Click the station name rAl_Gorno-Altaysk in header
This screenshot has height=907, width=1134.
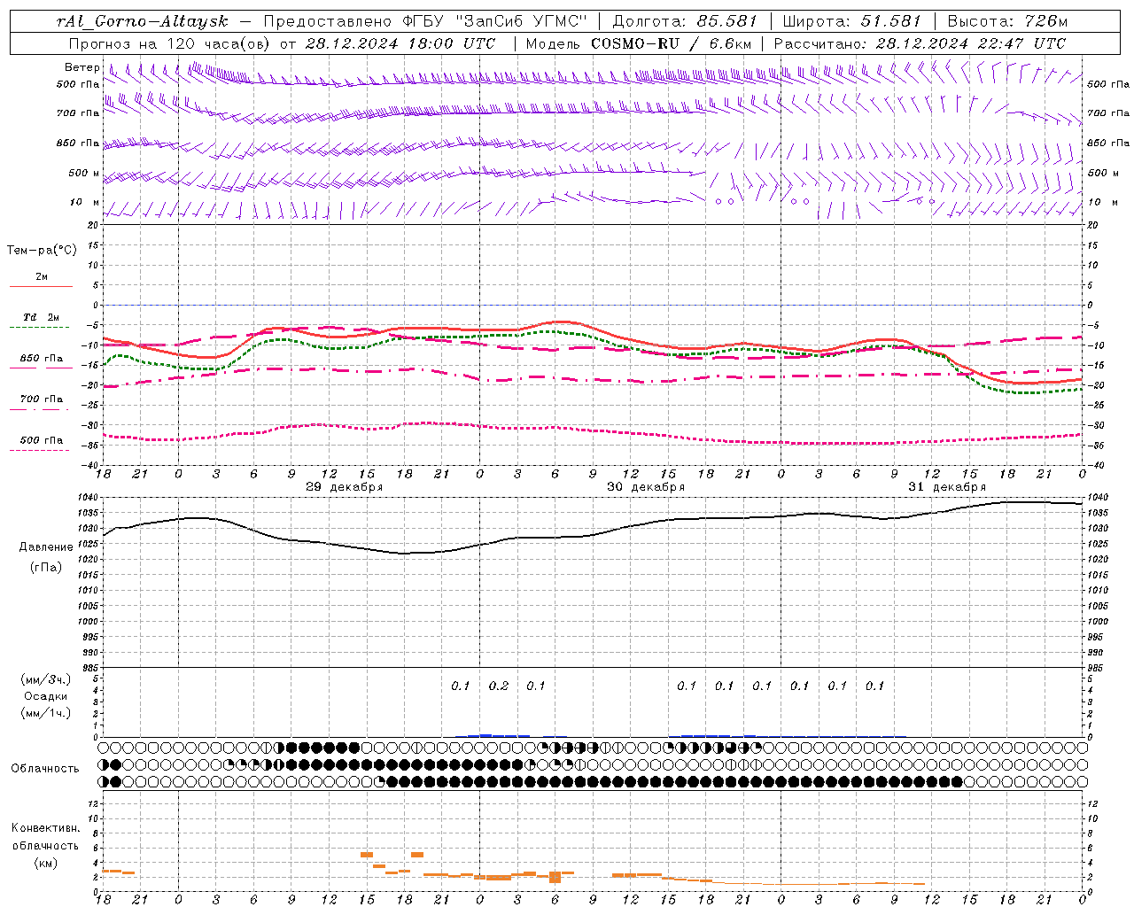pos(142,21)
